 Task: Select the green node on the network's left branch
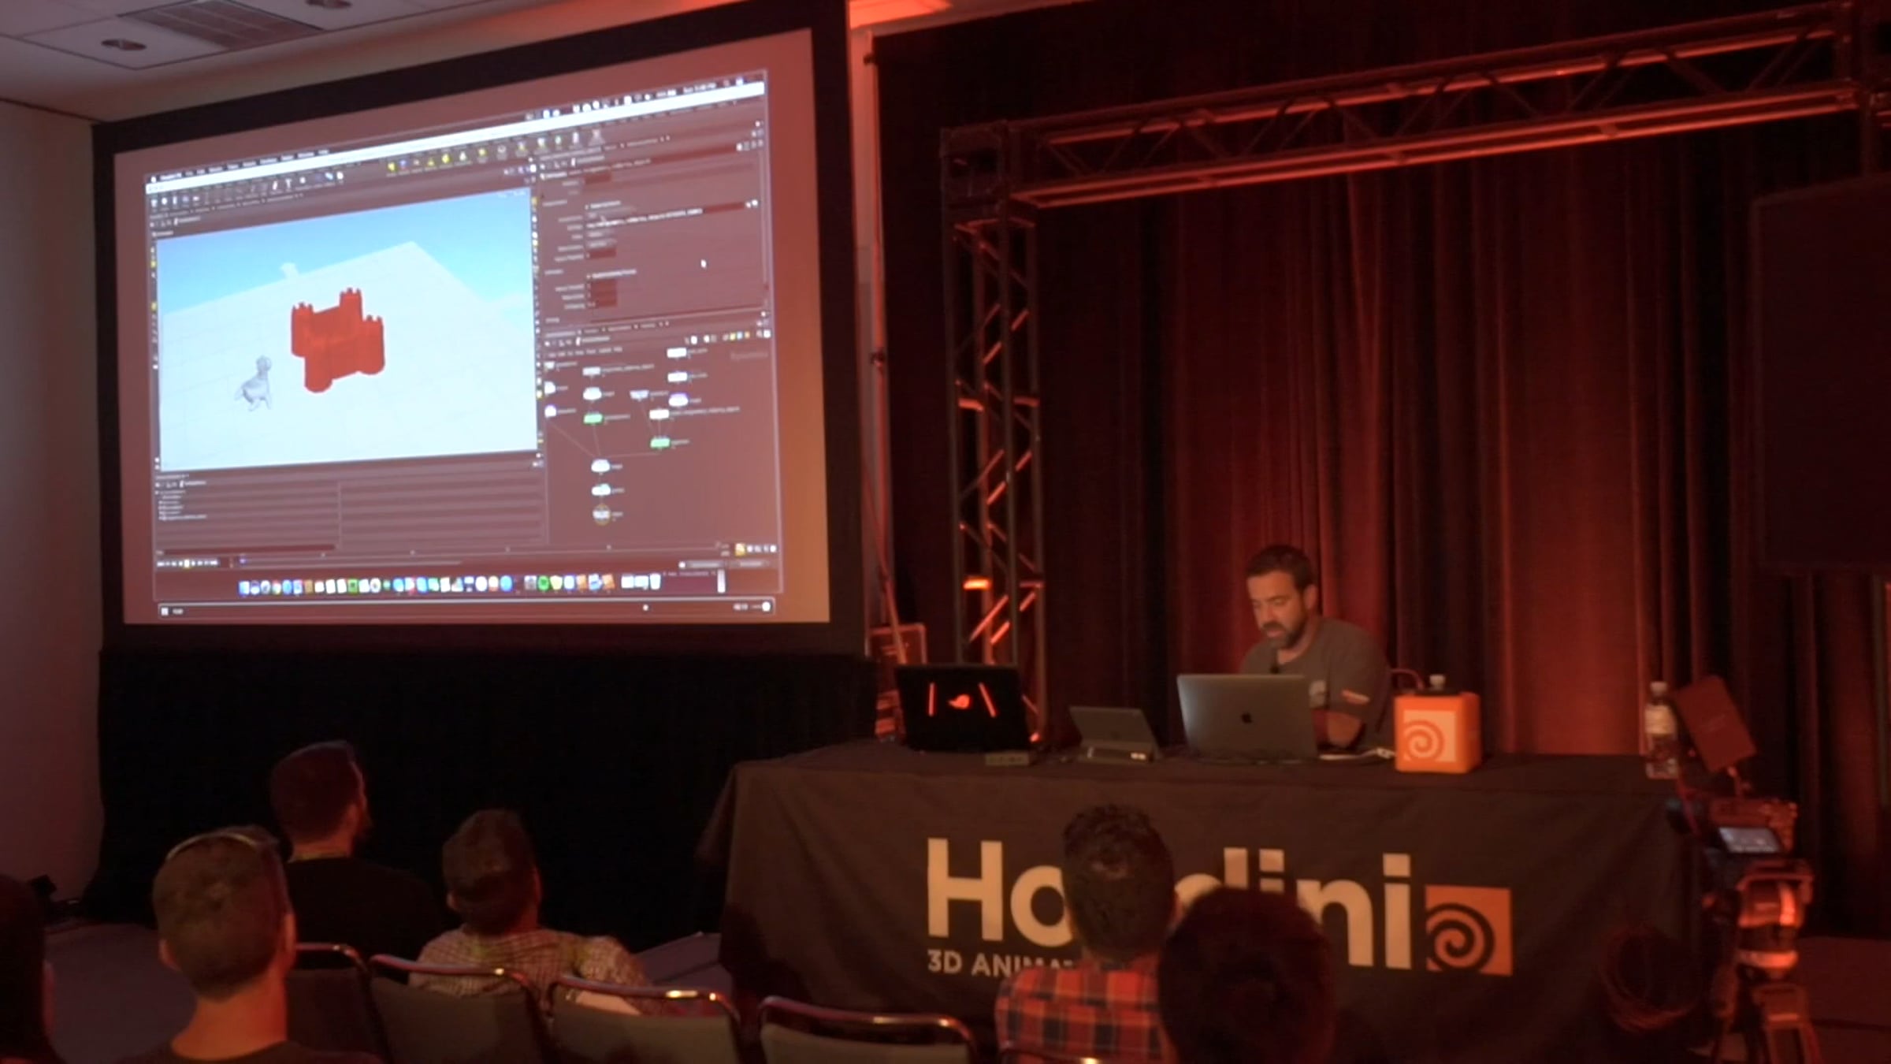click(x=593, y=419)
